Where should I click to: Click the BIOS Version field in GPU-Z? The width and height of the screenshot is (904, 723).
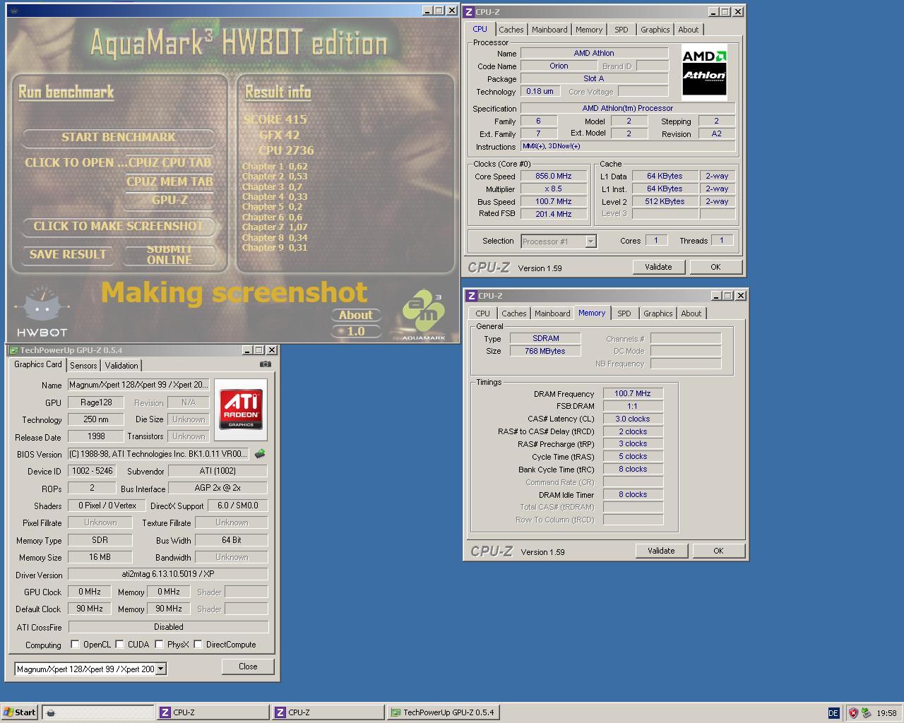pos(159,454)
